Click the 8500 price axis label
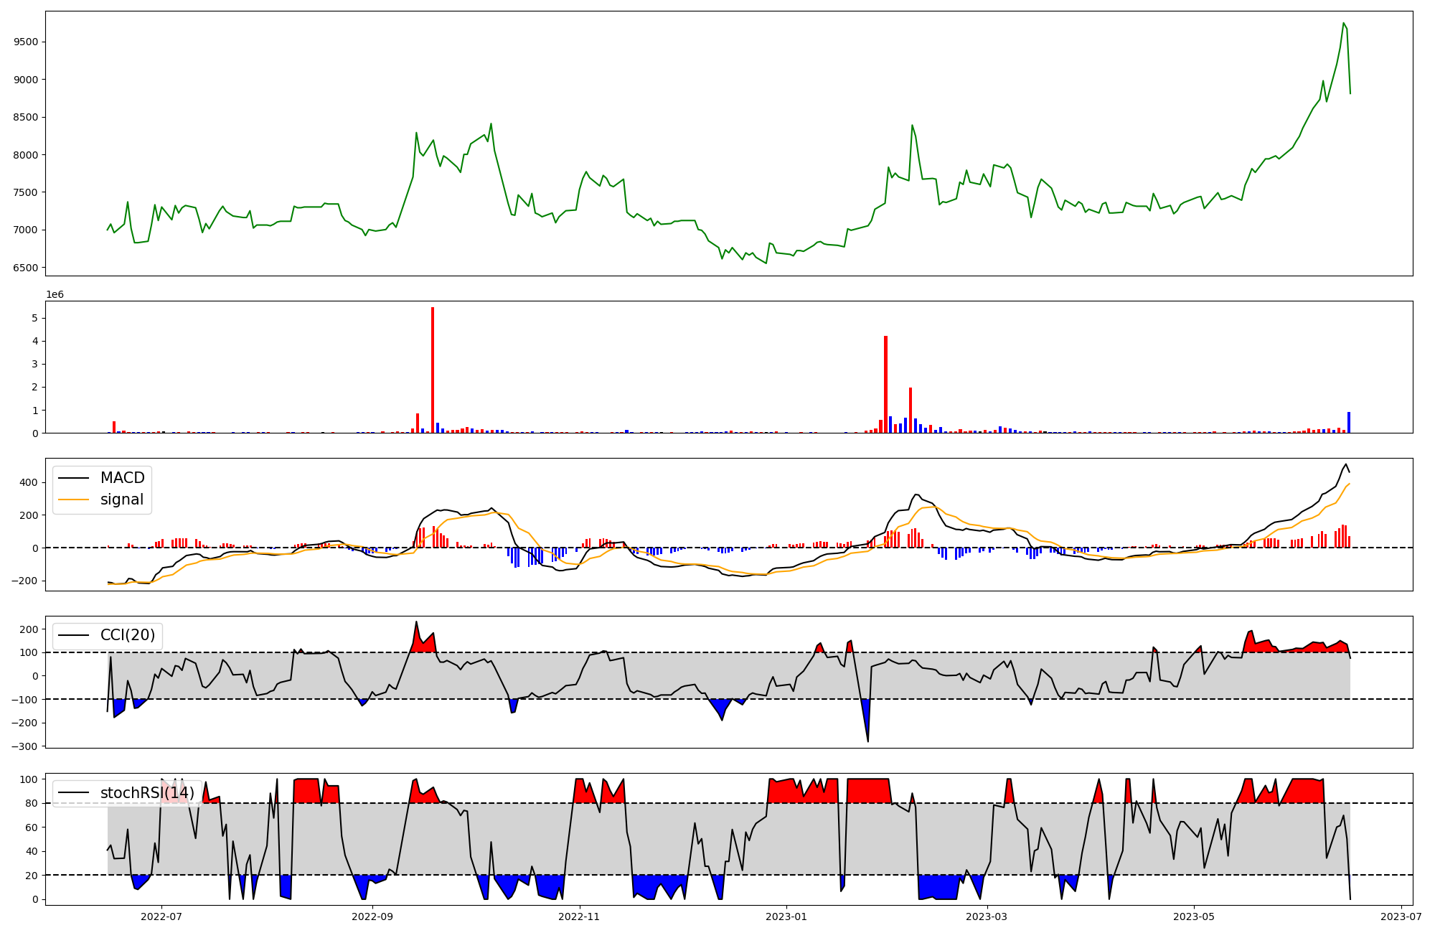The image size is (1435, 933). [26, 117]
